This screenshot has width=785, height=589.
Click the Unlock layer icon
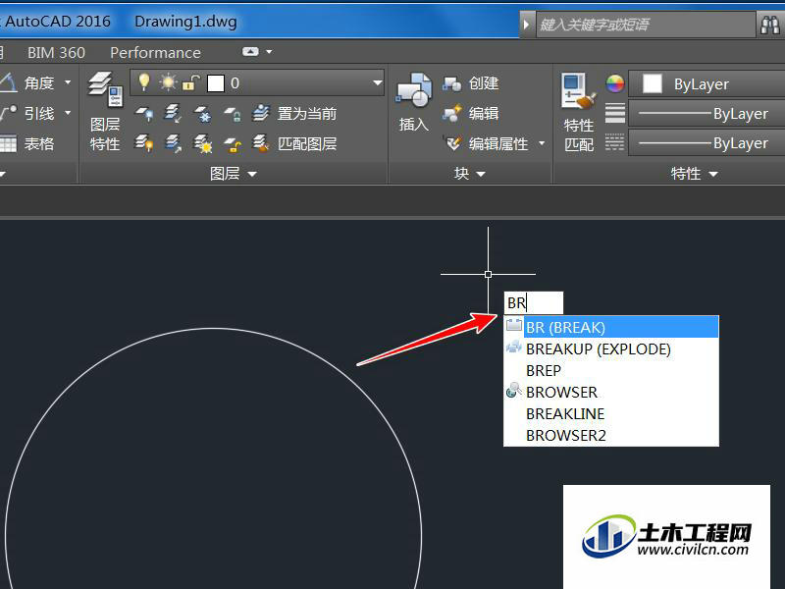tap(233, 144)
